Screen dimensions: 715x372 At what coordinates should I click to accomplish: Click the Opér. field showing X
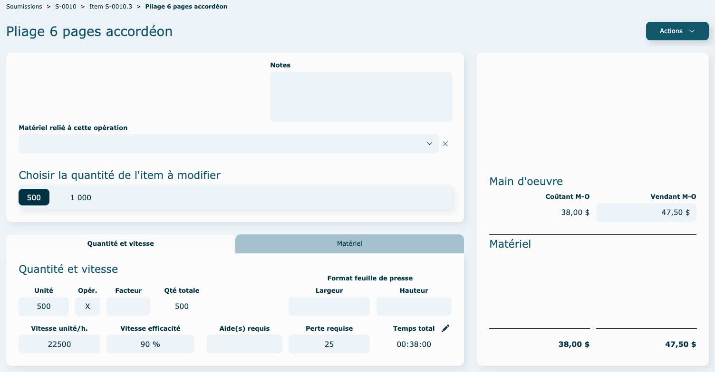click(87, 307)
